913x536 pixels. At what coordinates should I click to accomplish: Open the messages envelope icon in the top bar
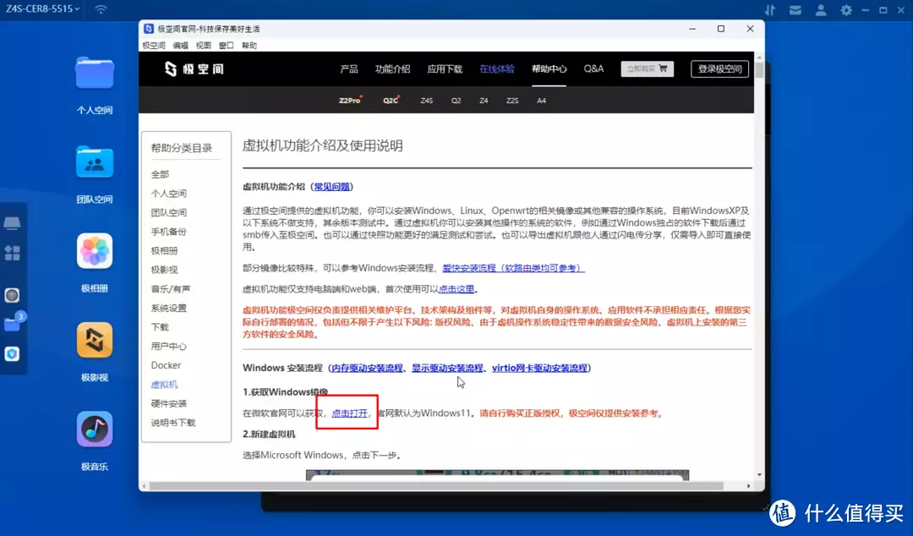pos(795,10)
